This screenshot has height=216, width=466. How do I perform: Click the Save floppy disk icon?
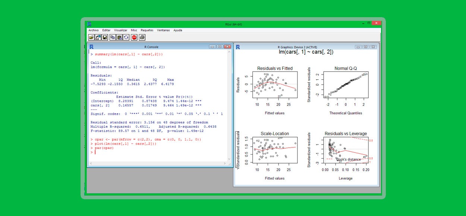click(105, 37)
